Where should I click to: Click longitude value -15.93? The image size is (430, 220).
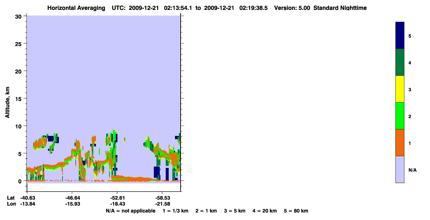tap(72, 204)
